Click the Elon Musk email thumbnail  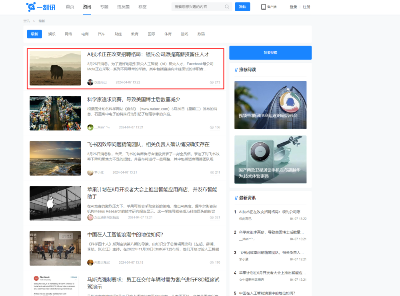coord(55,286)
